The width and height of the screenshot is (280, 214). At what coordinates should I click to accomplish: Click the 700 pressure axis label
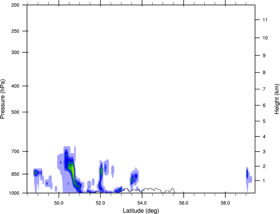tap(15, 151)
